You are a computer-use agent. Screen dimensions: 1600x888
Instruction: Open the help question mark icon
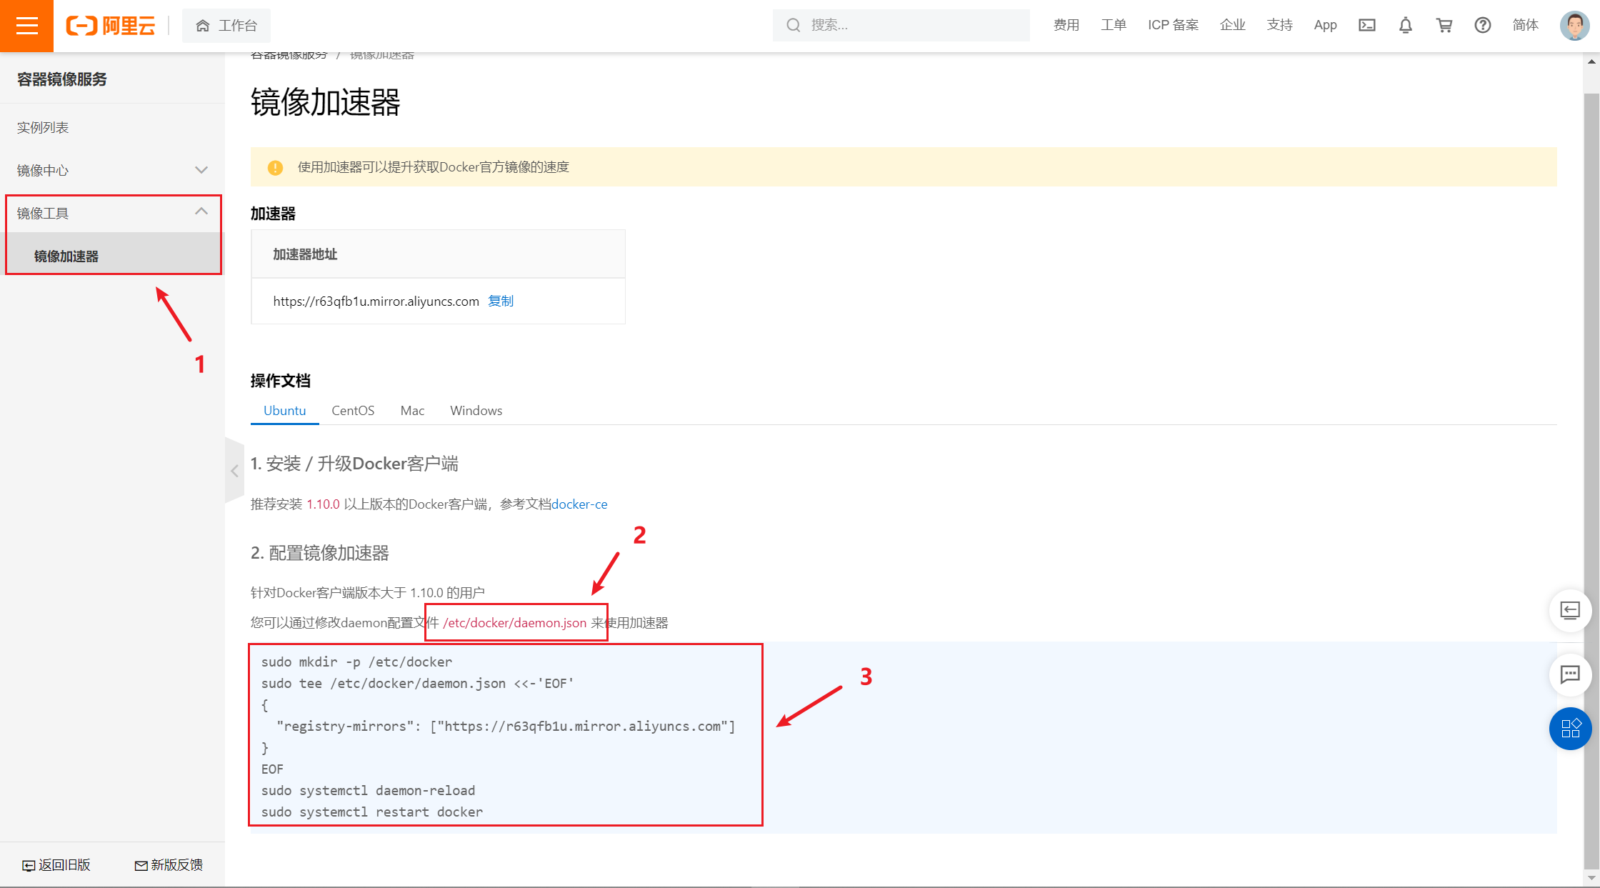(1483, 25)
